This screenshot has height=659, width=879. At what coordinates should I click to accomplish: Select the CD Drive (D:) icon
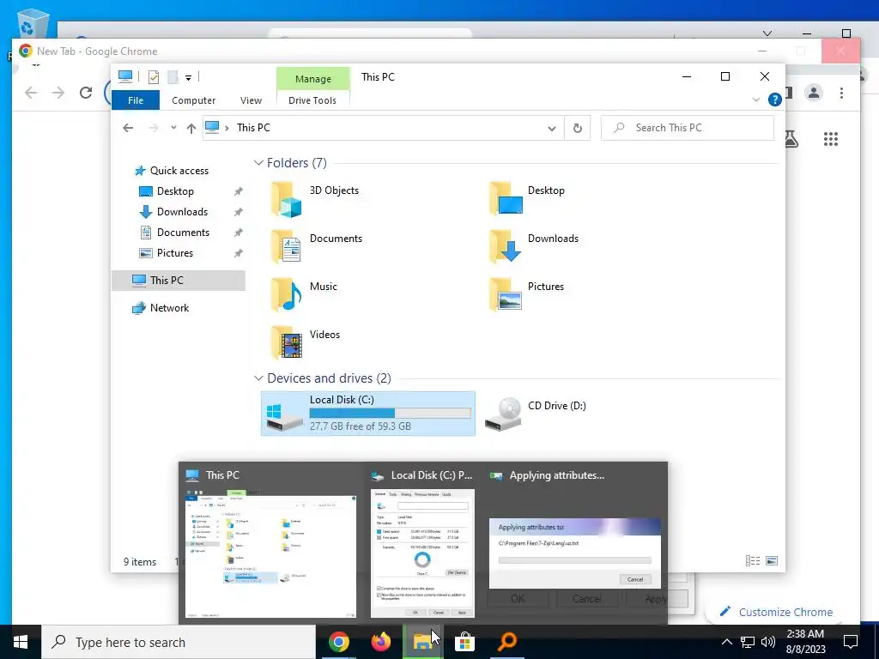point(503,414)
